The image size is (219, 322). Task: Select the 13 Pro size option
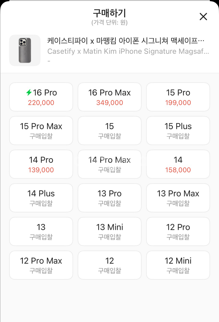tap(109, 198)
